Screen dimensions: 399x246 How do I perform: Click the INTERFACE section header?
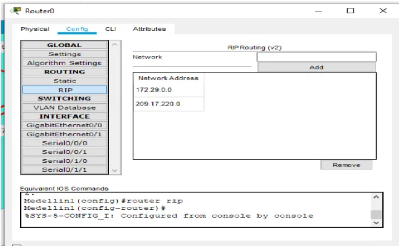64,116
